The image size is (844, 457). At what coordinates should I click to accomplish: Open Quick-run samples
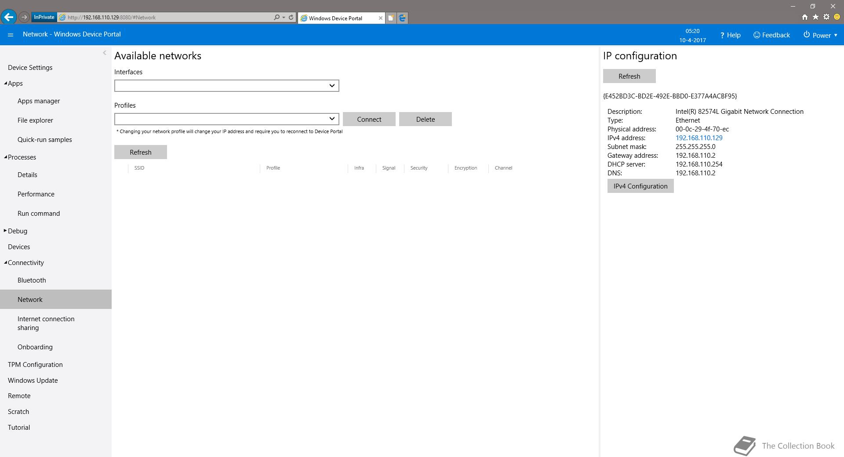(45, 140)
